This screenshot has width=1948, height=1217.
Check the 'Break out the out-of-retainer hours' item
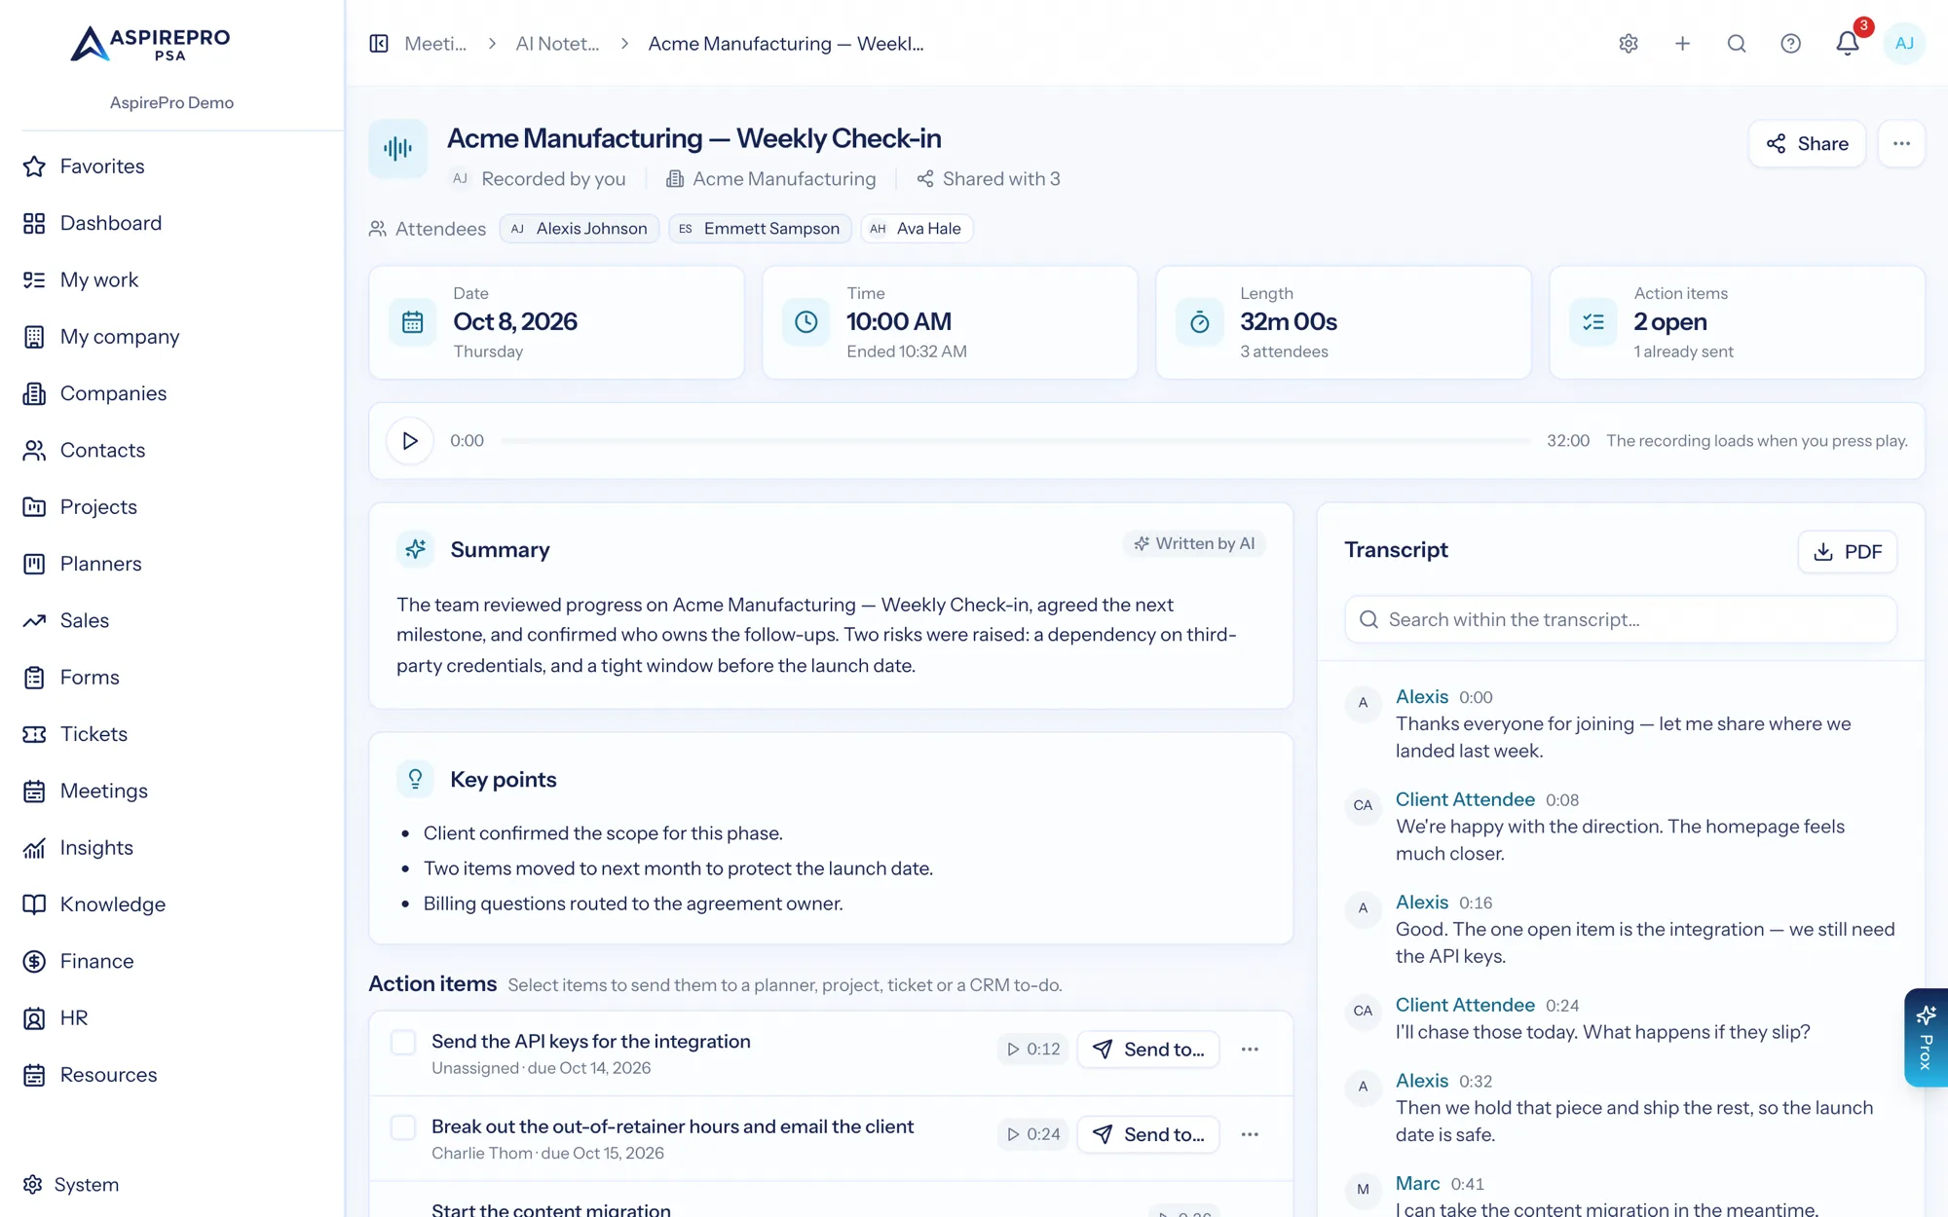pyautogui.click(x=403, y=1127)
